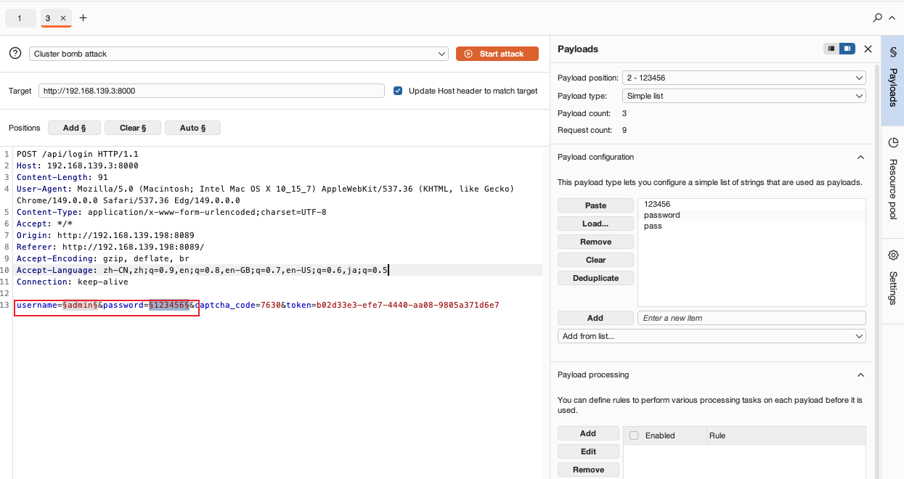This screenshot has width=904, height=479.
Task: Close the Payloads panel
Action: pos(868,49)
